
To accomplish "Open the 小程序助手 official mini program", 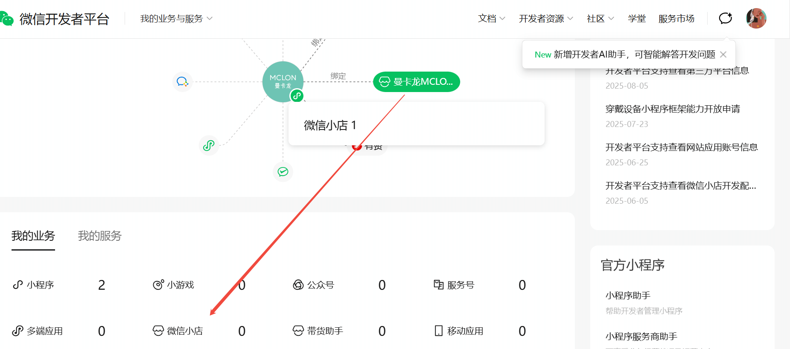I will point(628,295).
